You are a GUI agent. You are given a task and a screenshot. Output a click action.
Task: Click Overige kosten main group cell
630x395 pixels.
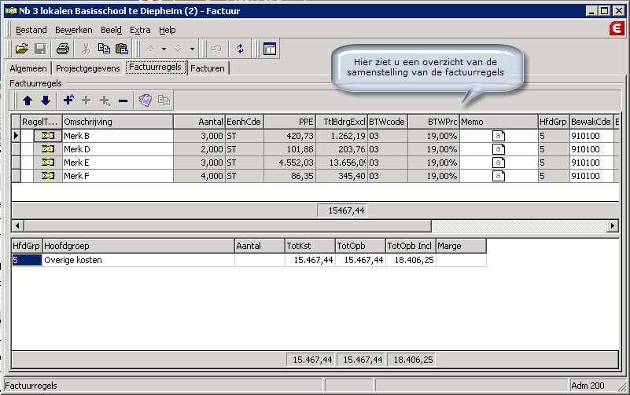pos(138,260)
